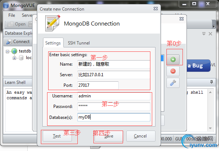Switch to the SSH Tunnel tab
This screenshot has height=151, width=219.
coord(79,43)
